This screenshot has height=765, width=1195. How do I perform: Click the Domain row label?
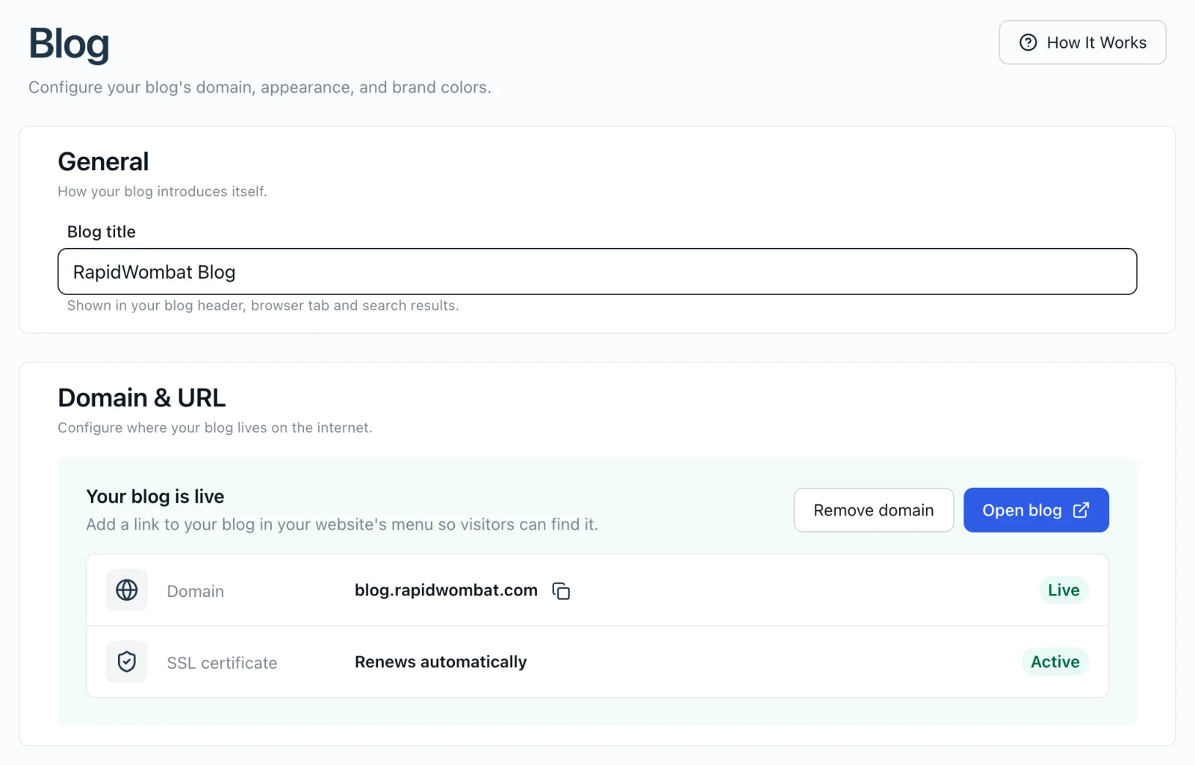coord(196,592)
